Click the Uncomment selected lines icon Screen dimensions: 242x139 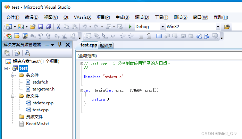149,36
